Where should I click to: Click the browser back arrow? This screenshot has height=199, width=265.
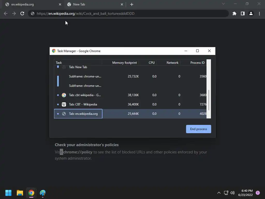tap(6, 13)
